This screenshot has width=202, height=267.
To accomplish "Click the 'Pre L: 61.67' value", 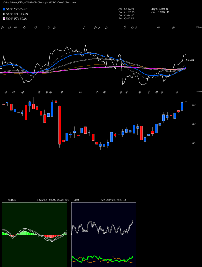I will (127, 15).
